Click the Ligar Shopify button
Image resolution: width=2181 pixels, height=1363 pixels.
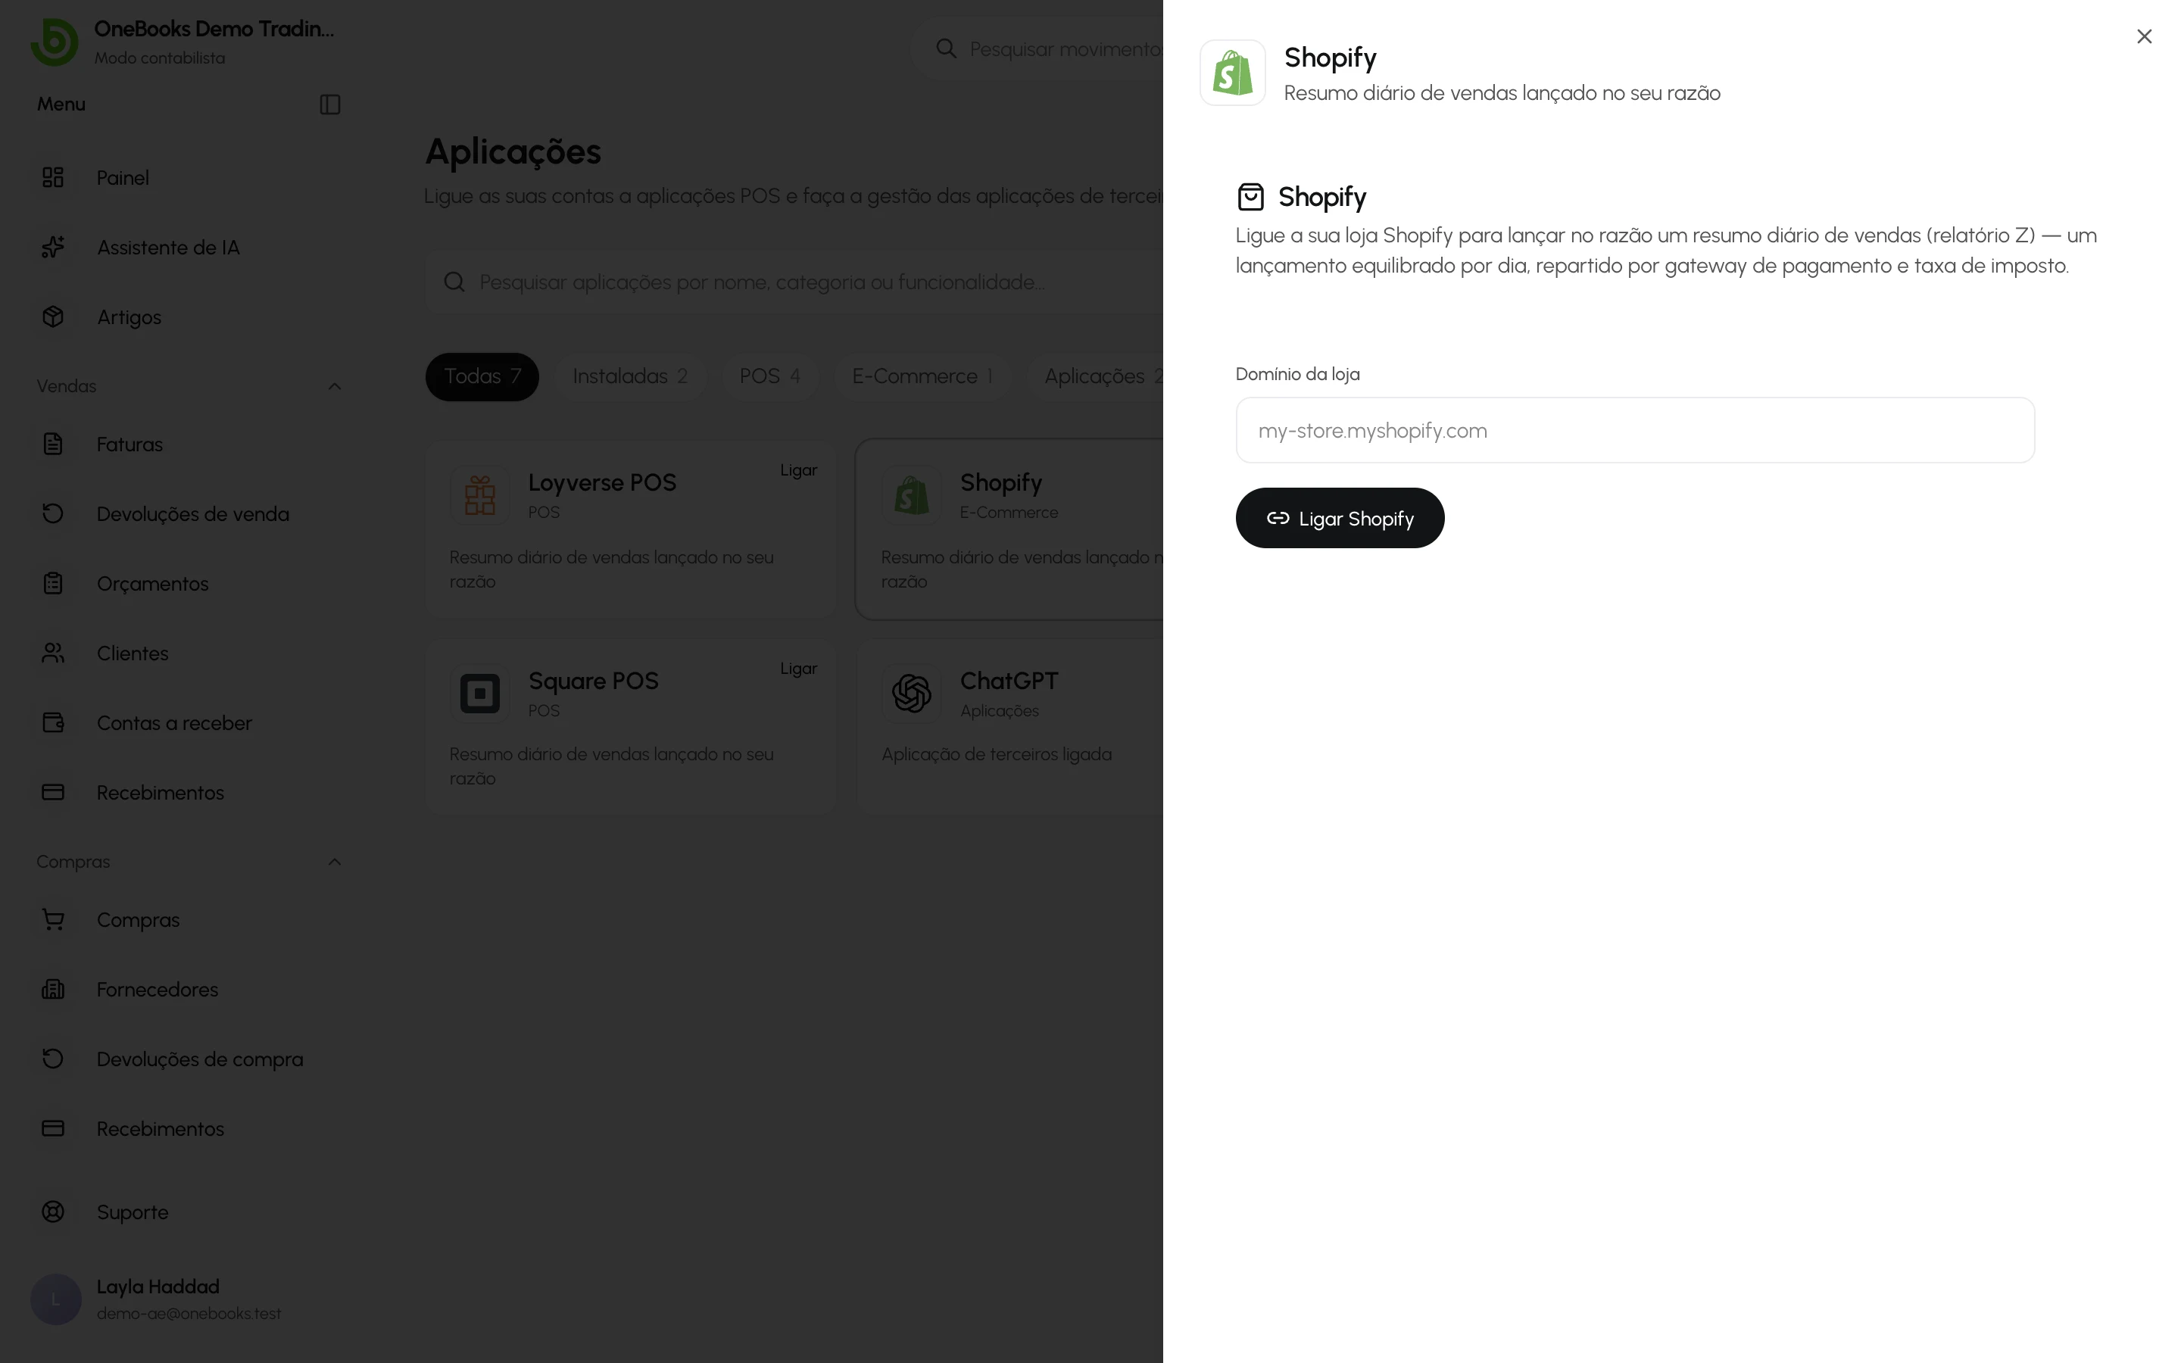coord(1339,519)
